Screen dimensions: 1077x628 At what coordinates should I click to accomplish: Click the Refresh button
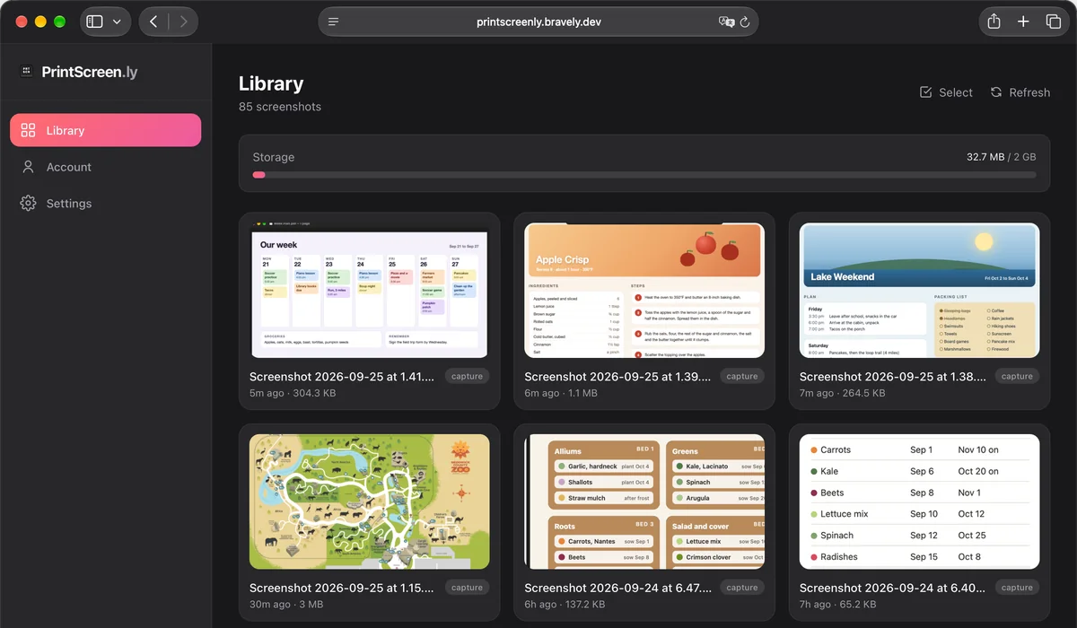[1020, 92]
